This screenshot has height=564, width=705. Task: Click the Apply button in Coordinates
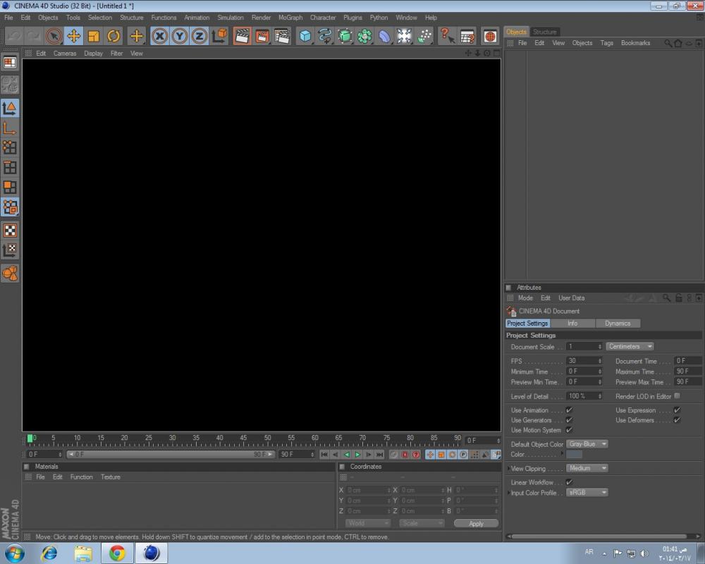pyautogui.click(x=476, y=524)
